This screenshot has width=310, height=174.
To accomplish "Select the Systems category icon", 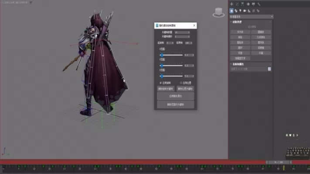I will click(x=258, y=10).
